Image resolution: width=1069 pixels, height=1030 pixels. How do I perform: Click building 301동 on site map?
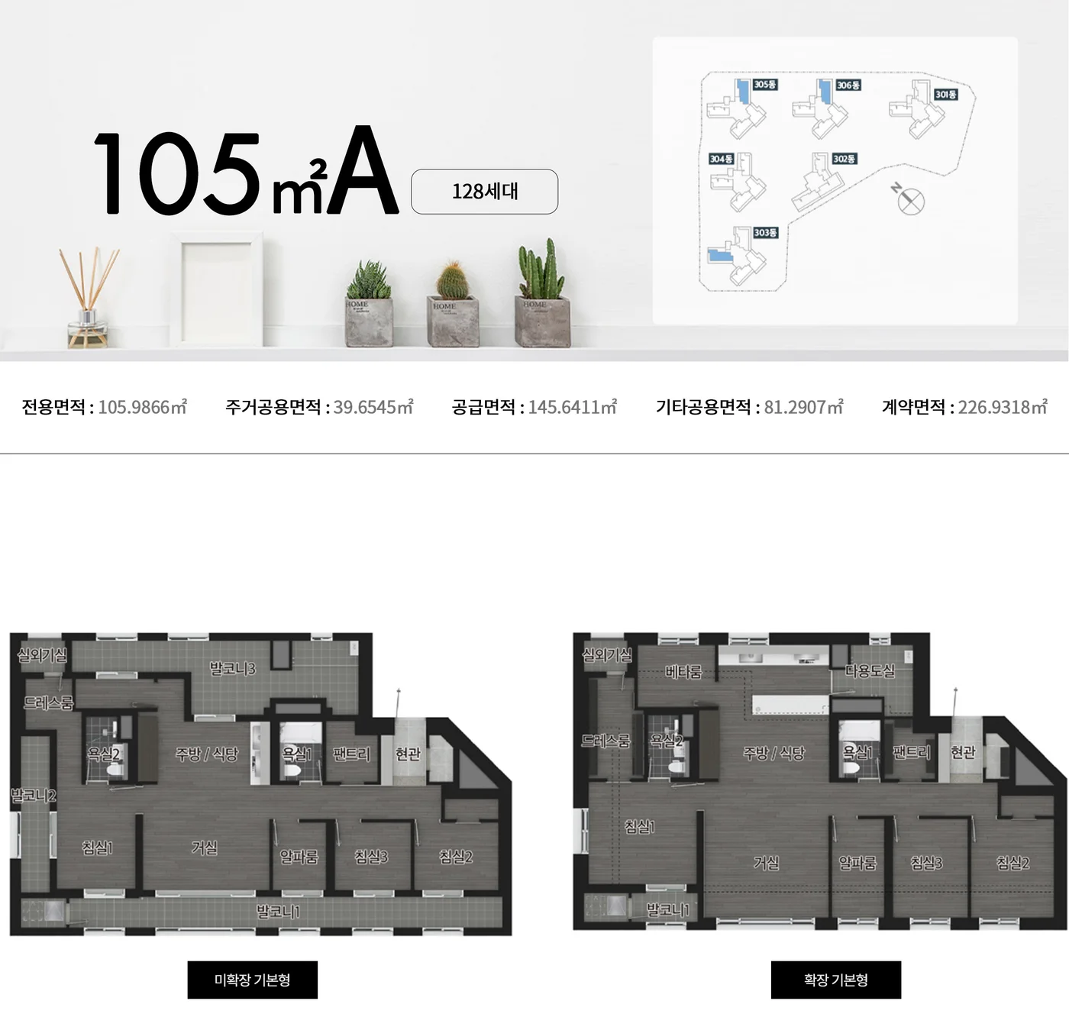945,95
